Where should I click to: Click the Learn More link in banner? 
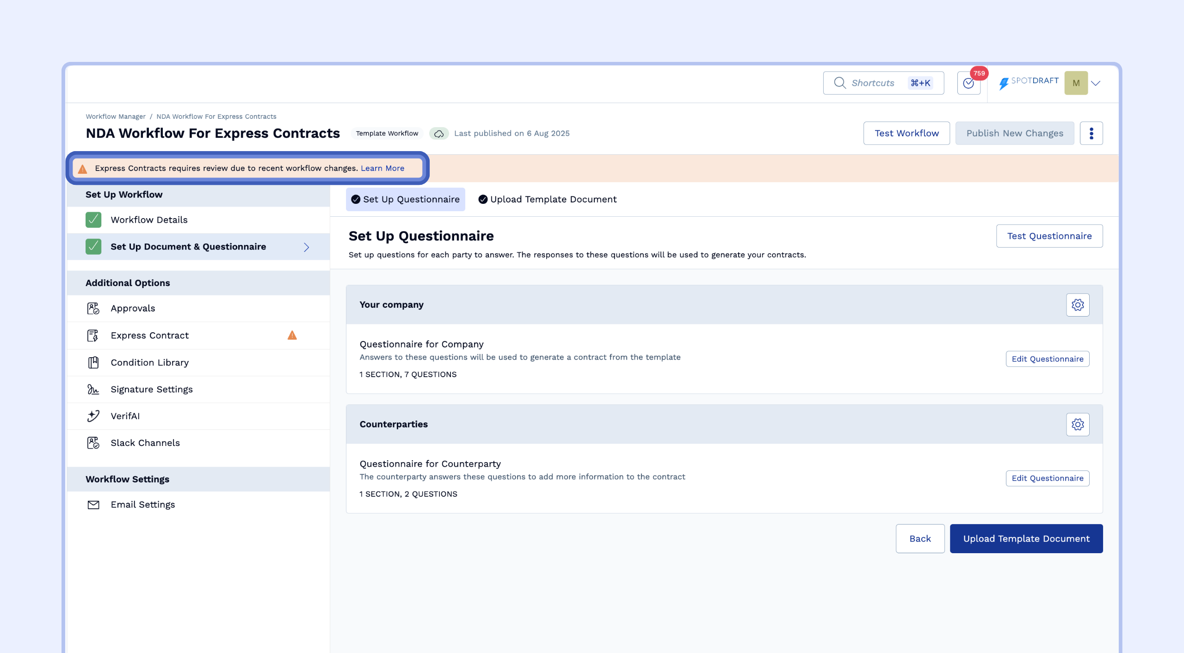pyautogui.click(x=382, y=168)
